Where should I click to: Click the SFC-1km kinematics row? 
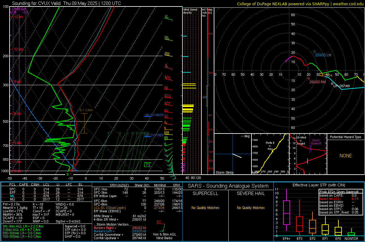tap(138, 189)
